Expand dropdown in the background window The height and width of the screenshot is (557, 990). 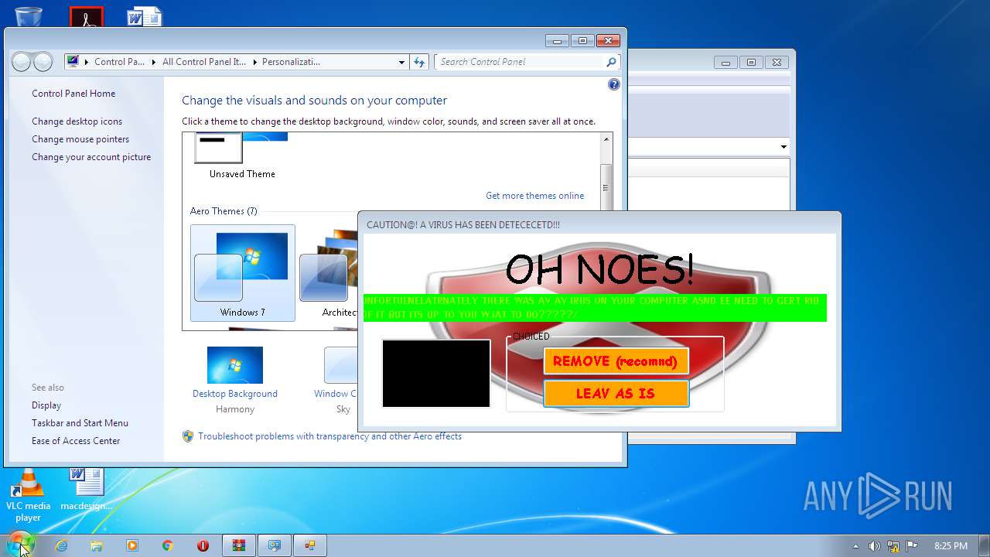[x=783, y=147]
